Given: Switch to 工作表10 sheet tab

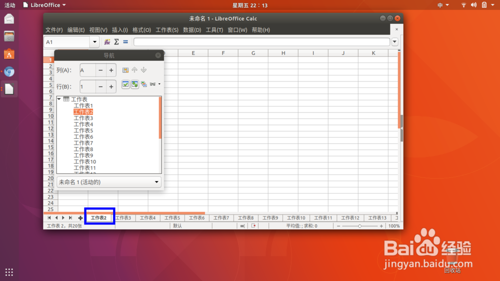Looking at the screenshot, I should (296, 218).
